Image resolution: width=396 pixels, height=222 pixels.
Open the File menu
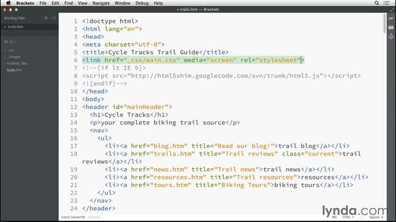43,3
